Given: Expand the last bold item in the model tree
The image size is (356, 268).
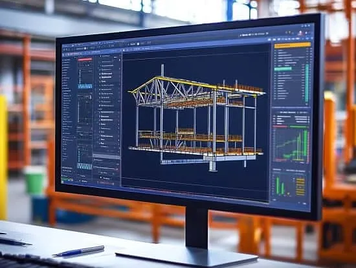Looking at the screenshot, I should (100, 143).
